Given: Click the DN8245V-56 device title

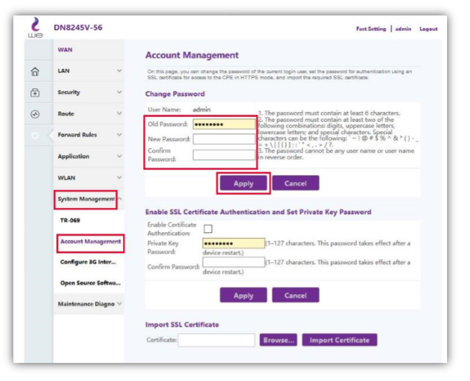Looking at the screenshot, I should (78, 28).
